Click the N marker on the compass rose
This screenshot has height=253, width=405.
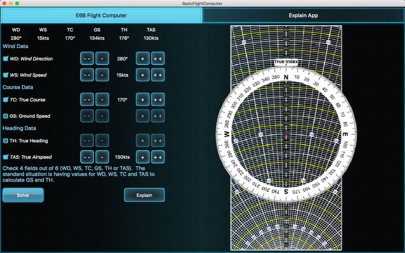(x=286, y=77)
